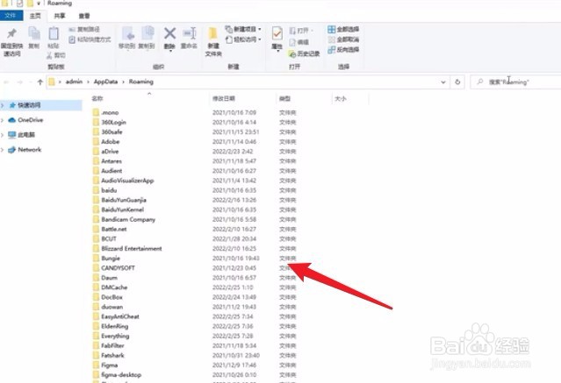The image size is (561, 383).
Task: Click the New folder (新建文件夹) icon
Action: [212, 33]
